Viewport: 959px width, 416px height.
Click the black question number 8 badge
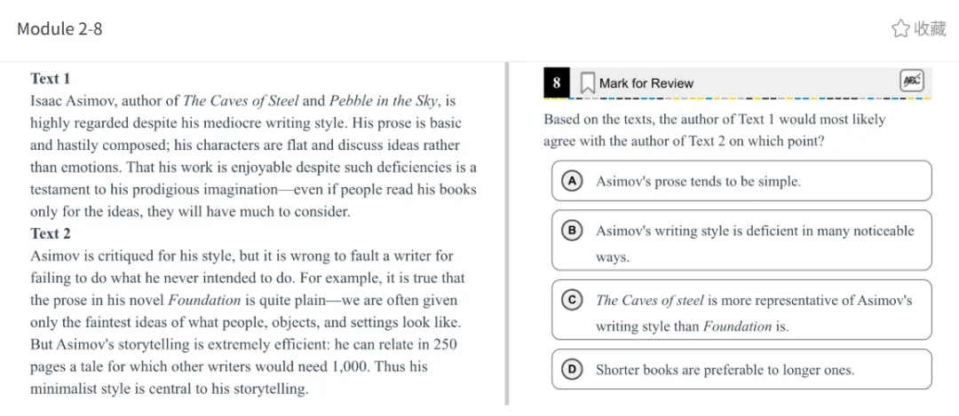(x=556, y=83)
